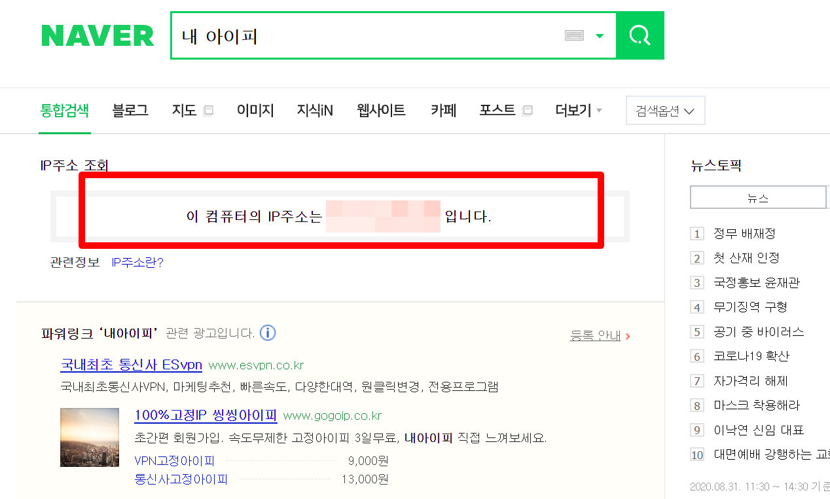830x499 pixels.
Task: Open the 지식iN tab
Action: pos(315,111)
